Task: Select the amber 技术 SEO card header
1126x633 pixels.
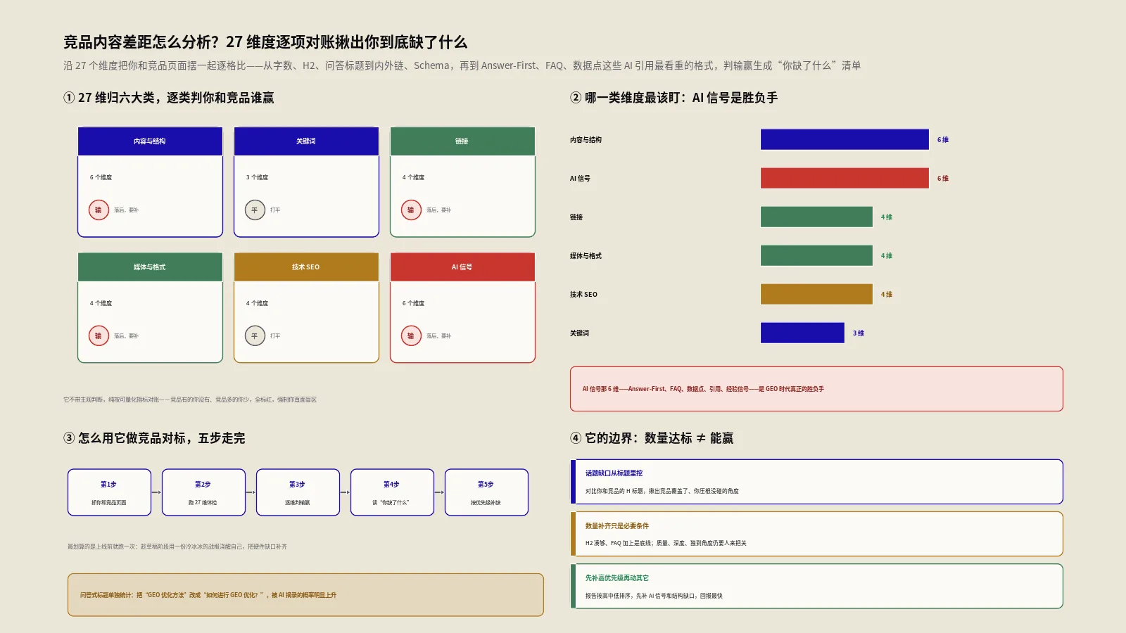Action: [306, 267]
